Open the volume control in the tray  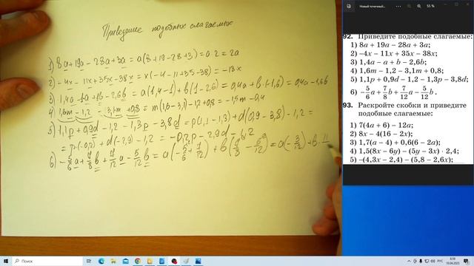[x=433, y=261]
